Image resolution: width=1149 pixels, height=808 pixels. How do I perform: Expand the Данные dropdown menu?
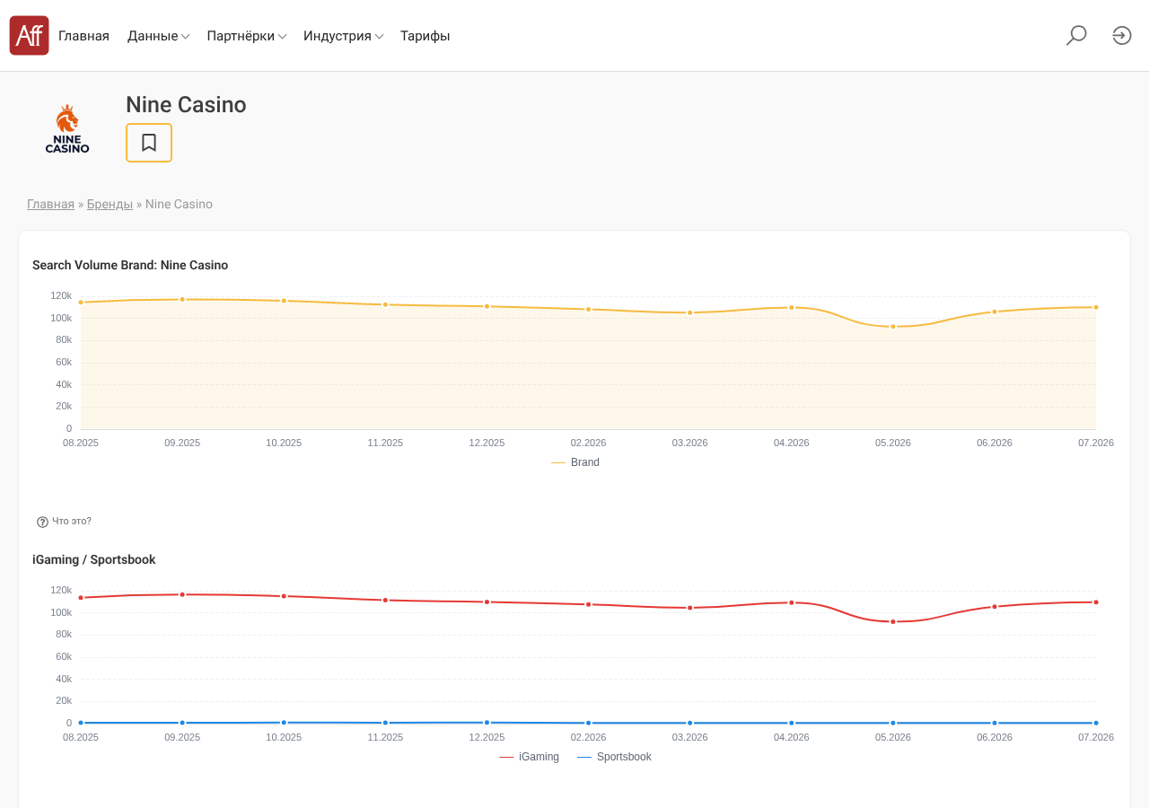click(x=158, y=36)
